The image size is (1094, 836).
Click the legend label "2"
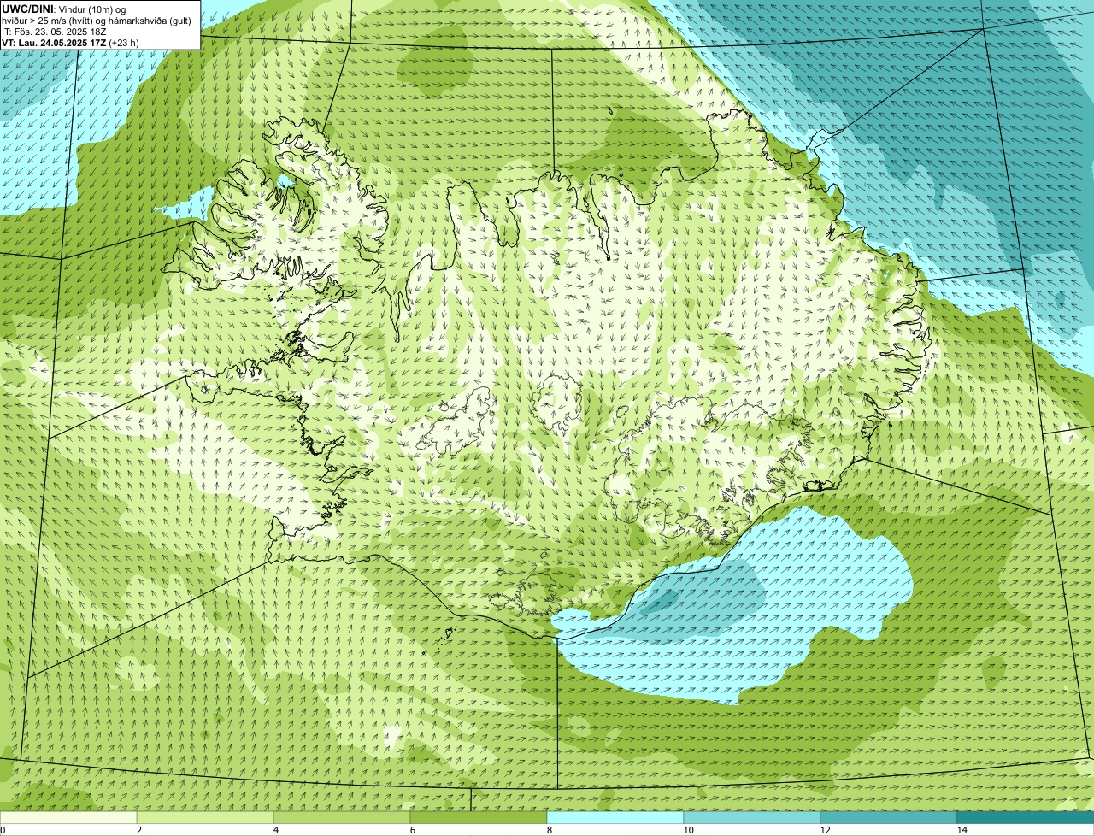click(138, 830)
